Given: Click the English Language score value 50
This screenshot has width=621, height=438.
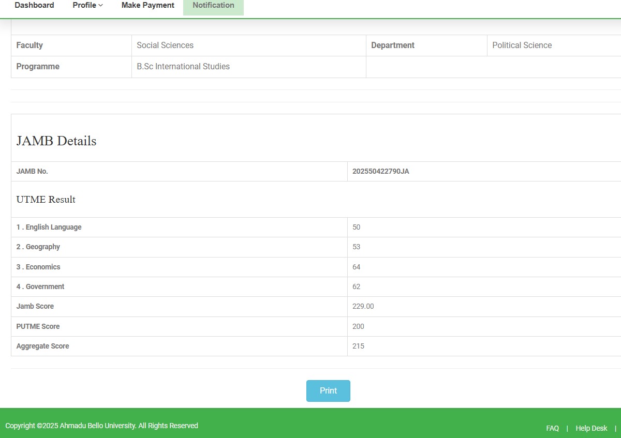Looking at the screenshot, I should (356, 227).
